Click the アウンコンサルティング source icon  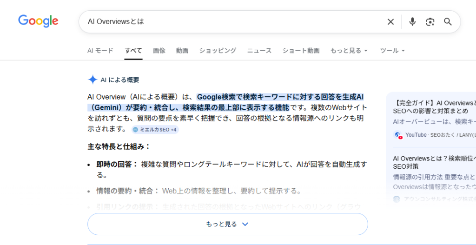pyautogui.click(x=397, y=199)
